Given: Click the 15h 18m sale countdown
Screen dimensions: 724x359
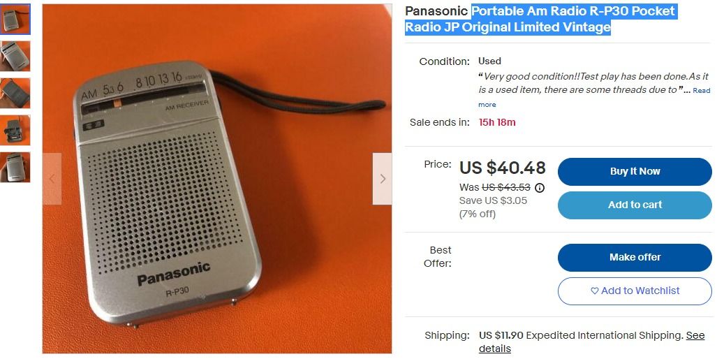Looking at the screenshot, I should coord(497,122).
